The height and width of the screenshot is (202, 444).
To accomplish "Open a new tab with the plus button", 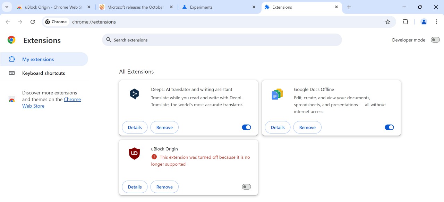I will (349, 7).
